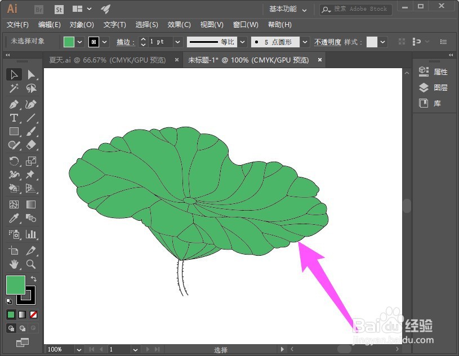Open the 5 点圆形 brush dropdown

pos(305,42)
